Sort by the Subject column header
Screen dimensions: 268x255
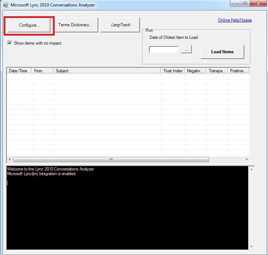pos(107,71)
